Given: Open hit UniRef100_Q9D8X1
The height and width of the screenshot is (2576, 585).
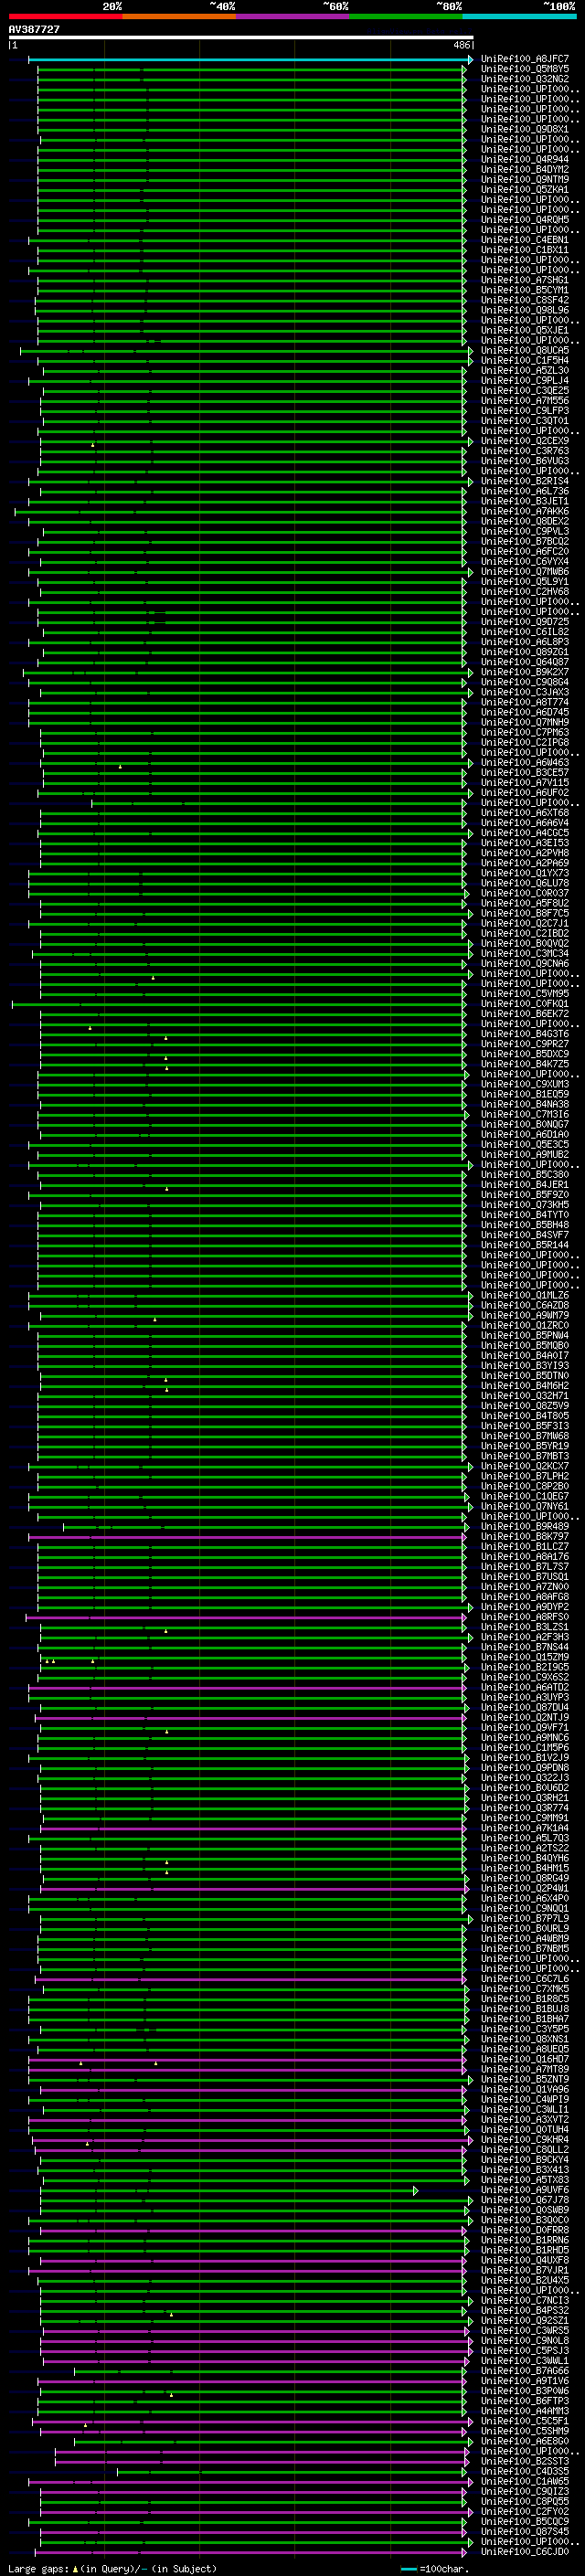Looking at the screenshot, I should point(525,129).
